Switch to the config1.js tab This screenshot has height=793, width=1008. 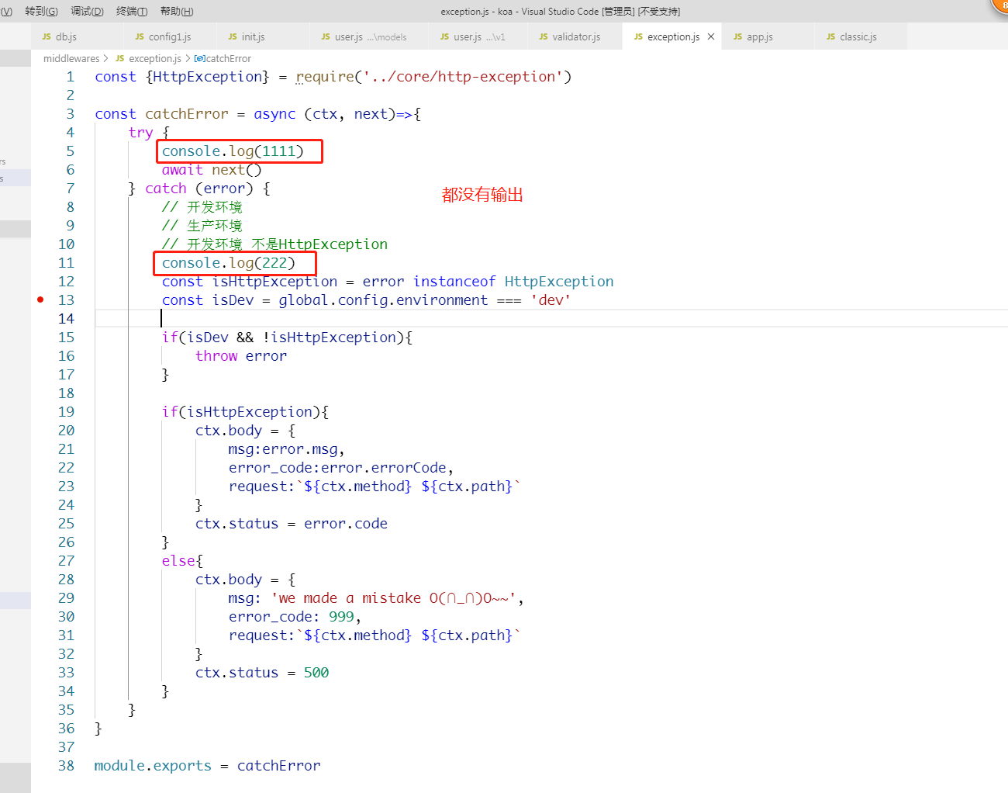pyautogui.click(x=170, y=36)
